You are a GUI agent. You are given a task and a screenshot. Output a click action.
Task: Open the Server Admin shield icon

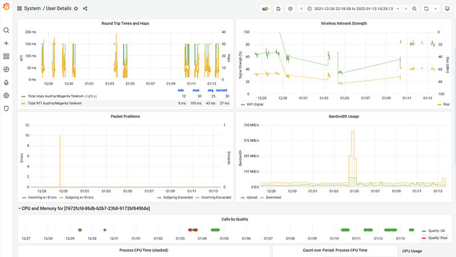[6, 108]
